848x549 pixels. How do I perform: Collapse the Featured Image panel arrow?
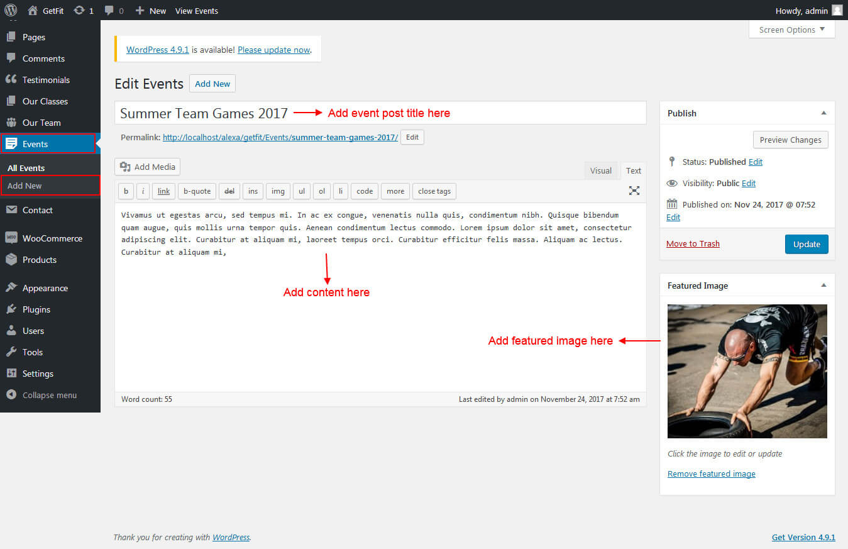[x=824, y=286]
